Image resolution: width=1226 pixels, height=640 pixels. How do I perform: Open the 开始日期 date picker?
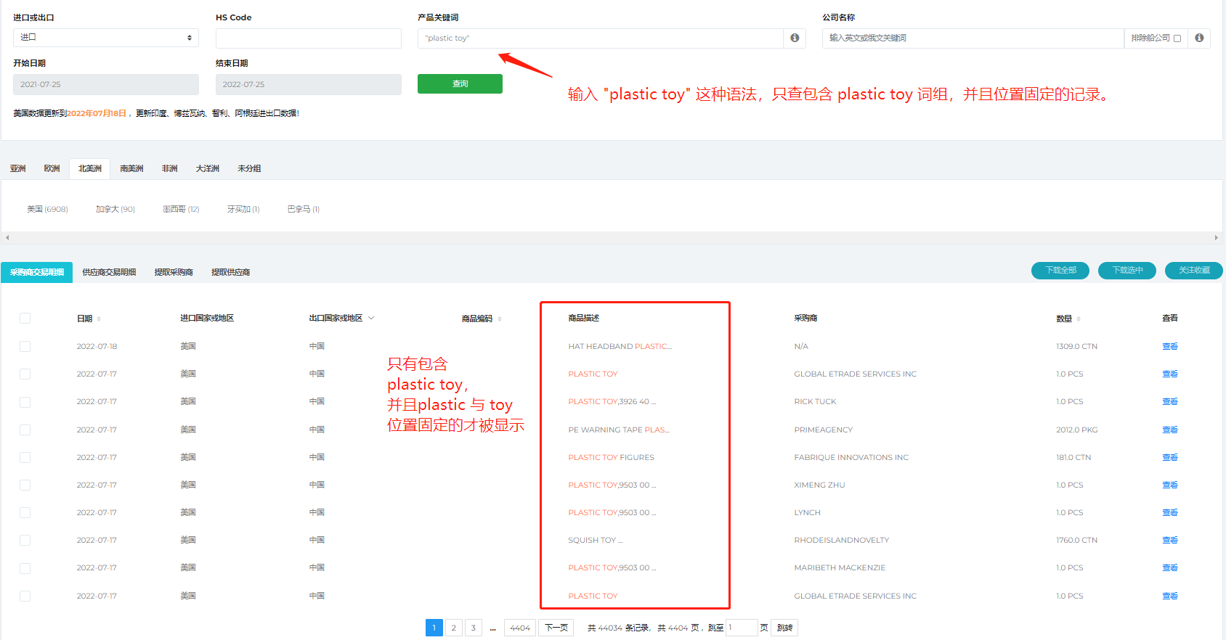click(x=106, y=84)
